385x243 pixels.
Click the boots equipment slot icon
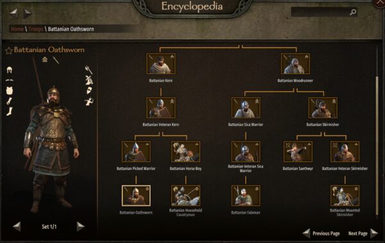(x=10, y=112)
